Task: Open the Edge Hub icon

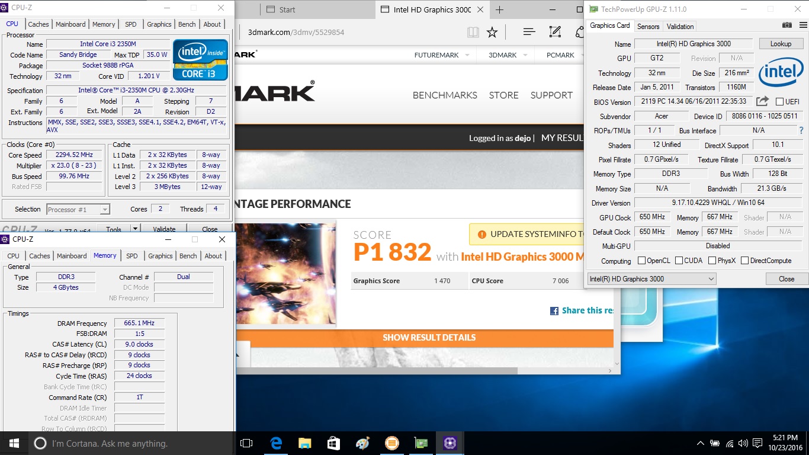Action: pyautogui.click(x=529, y=33)
